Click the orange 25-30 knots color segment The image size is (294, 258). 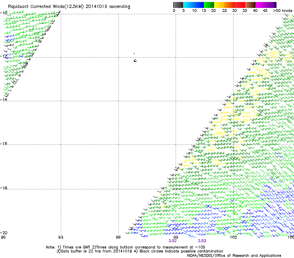230,5
